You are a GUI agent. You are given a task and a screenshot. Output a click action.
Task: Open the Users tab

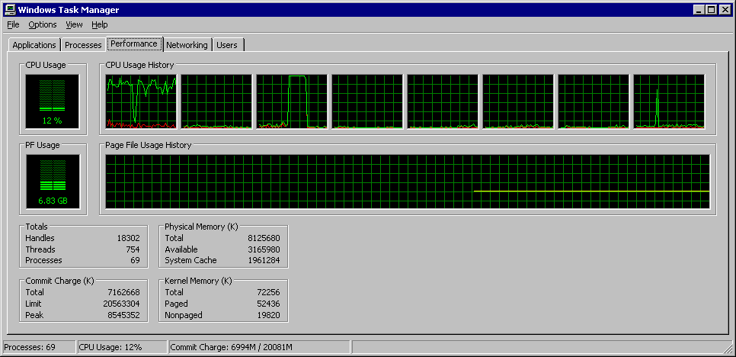pyautogui.click(x=227, y=45)
